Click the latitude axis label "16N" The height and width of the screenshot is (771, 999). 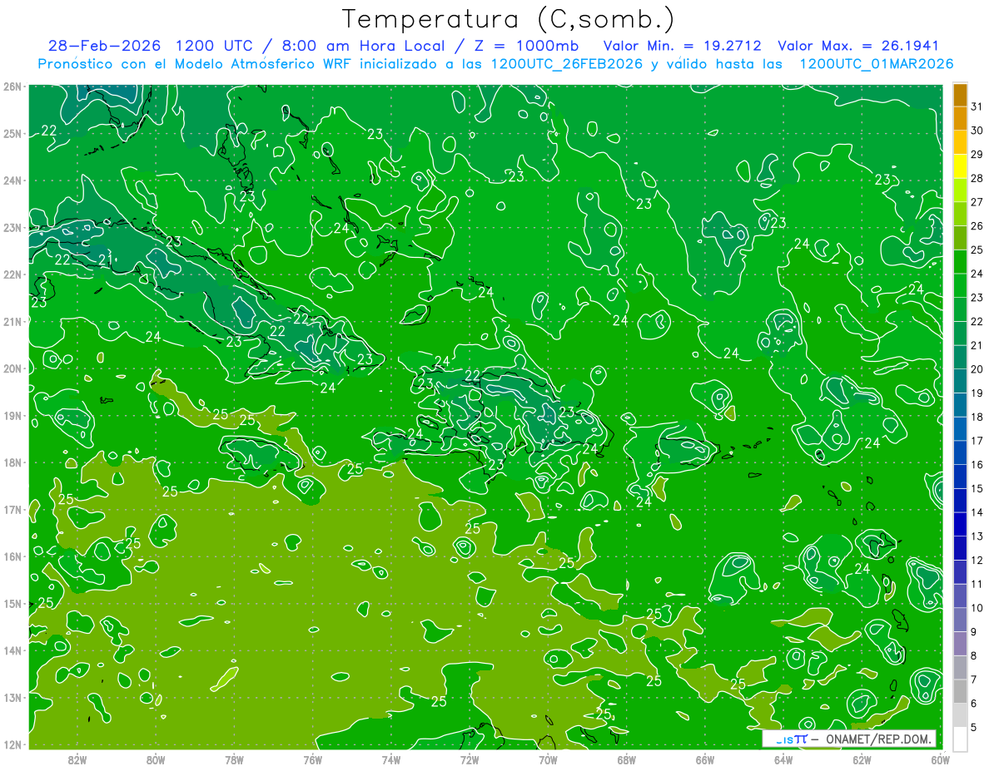pos(12,556)
